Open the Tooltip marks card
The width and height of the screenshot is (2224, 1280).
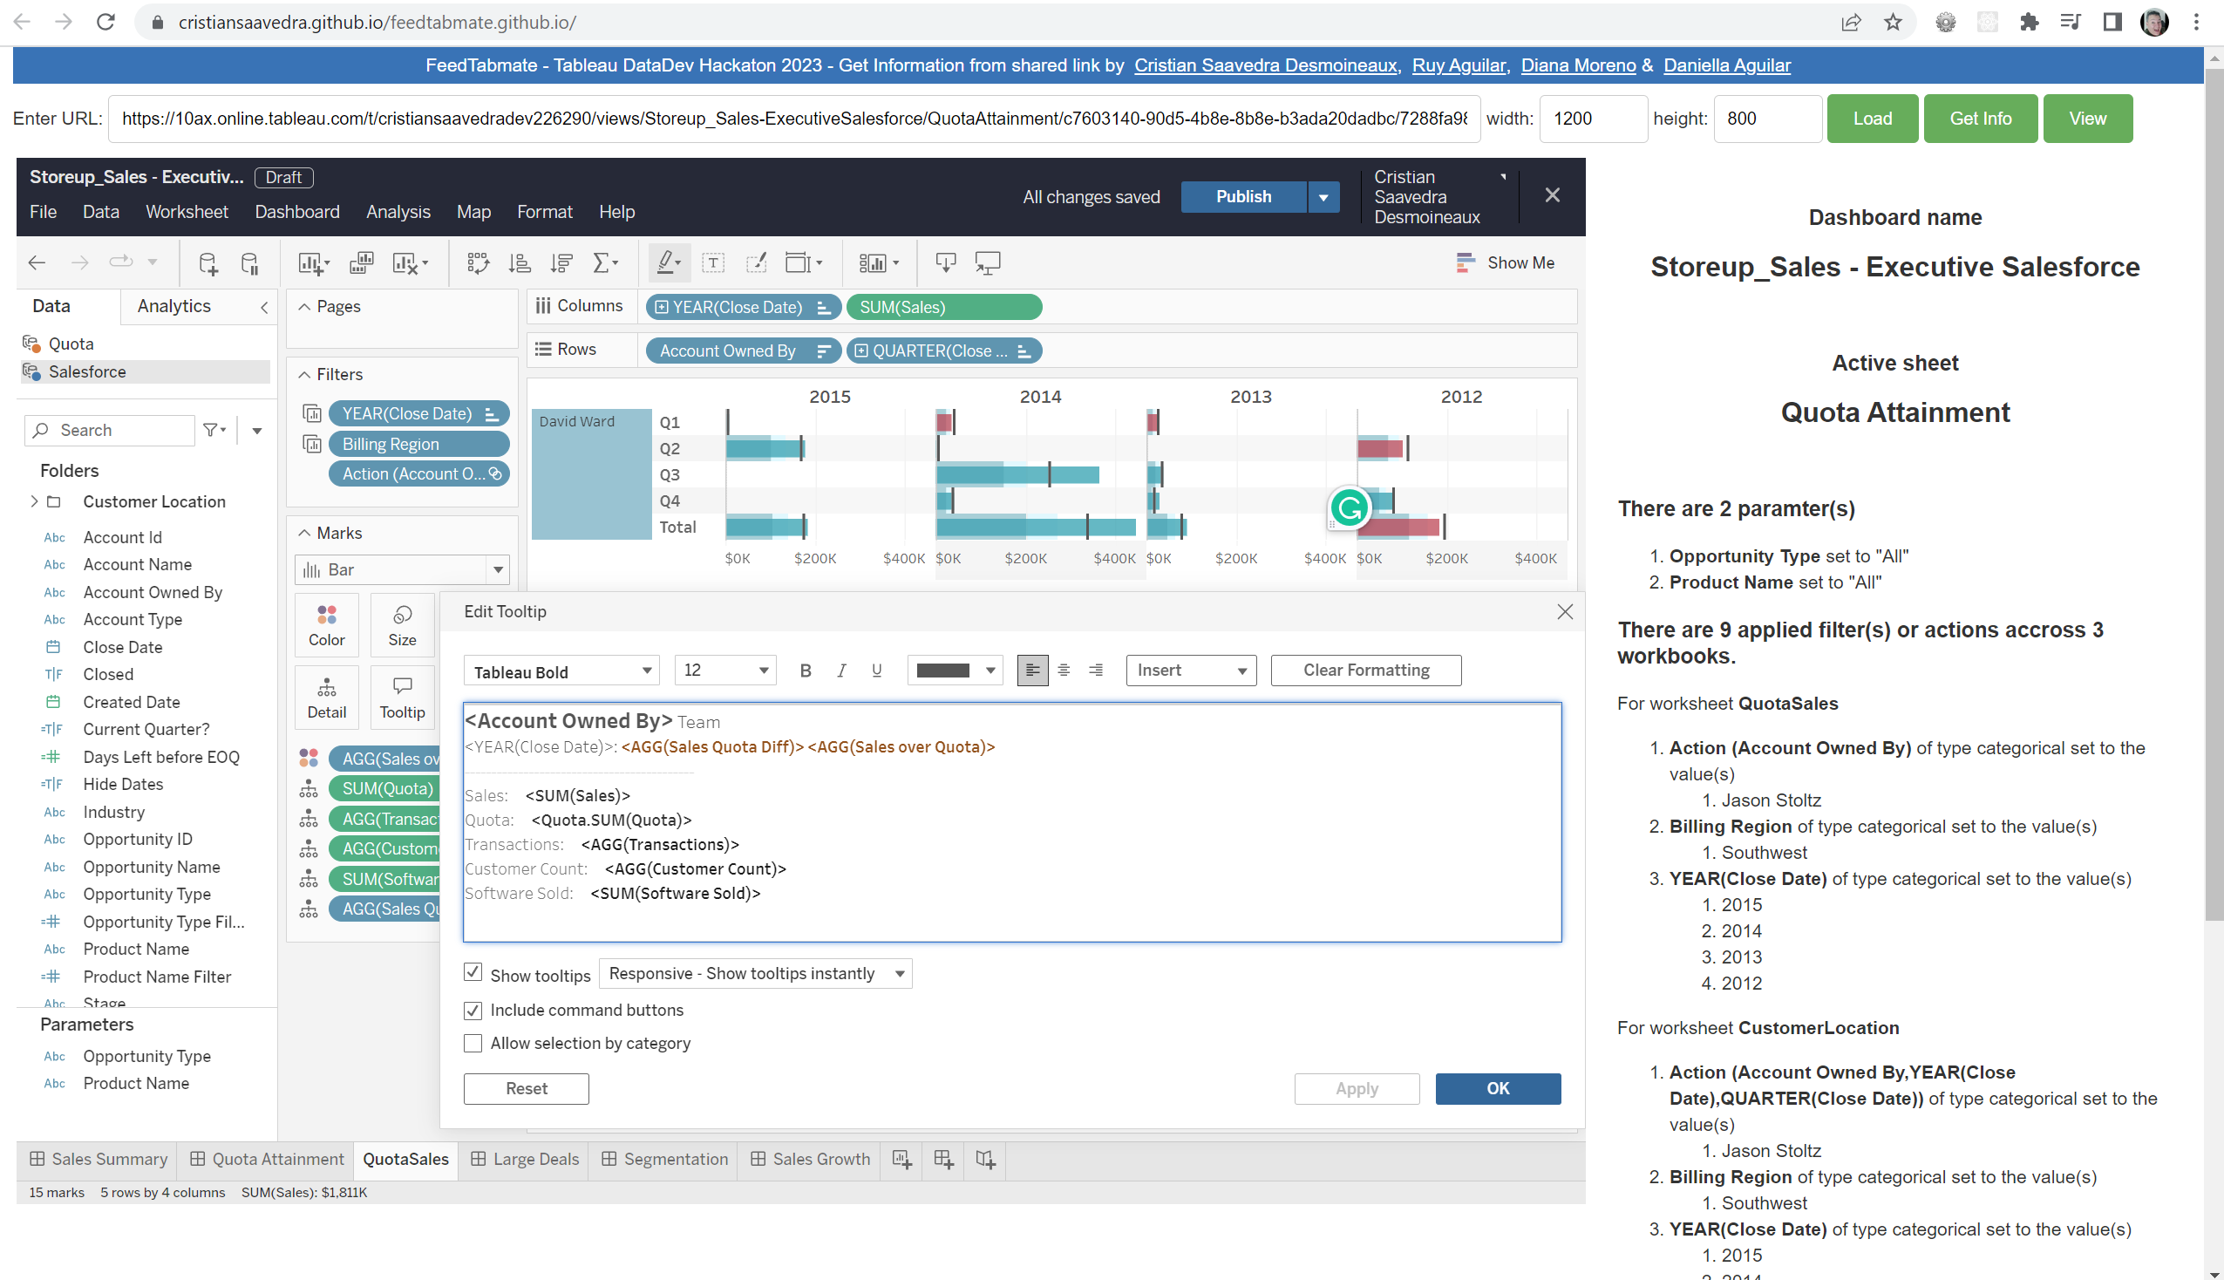[402, 698]
